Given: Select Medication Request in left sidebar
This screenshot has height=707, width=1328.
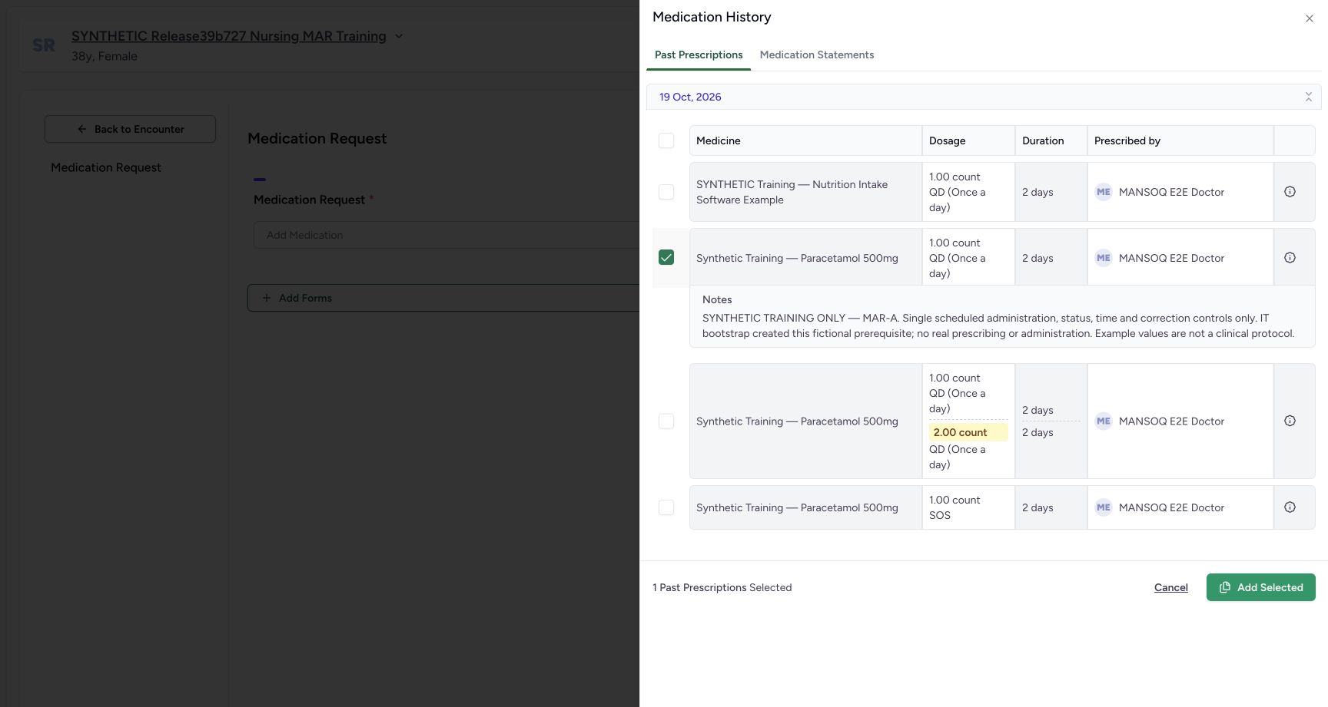Looking at the screenshot, I should (x=106, y=167).
